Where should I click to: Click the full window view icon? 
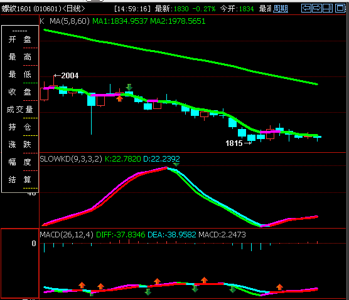[340, 8]
